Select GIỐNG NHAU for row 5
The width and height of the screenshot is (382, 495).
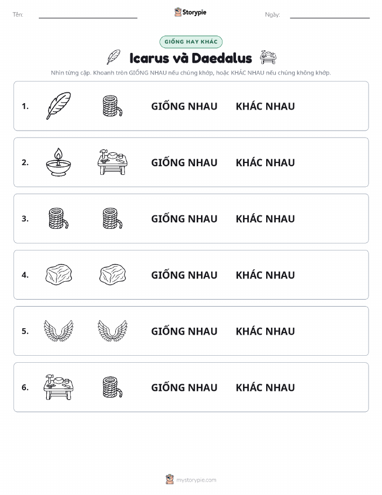pos(184,331)
